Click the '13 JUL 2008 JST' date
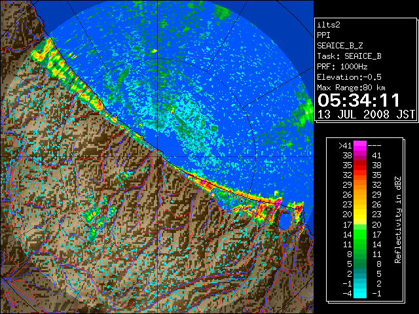 tap(366, 114)
